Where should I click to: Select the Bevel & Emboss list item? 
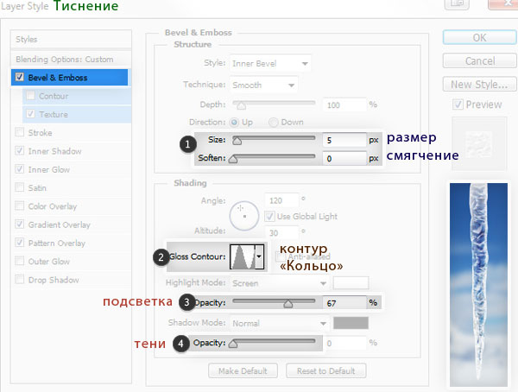click(69, 78)
